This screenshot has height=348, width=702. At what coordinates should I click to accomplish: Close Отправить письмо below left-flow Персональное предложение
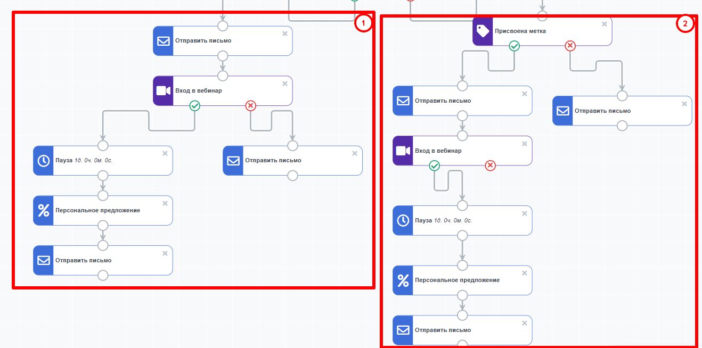[x=165, y=253]
